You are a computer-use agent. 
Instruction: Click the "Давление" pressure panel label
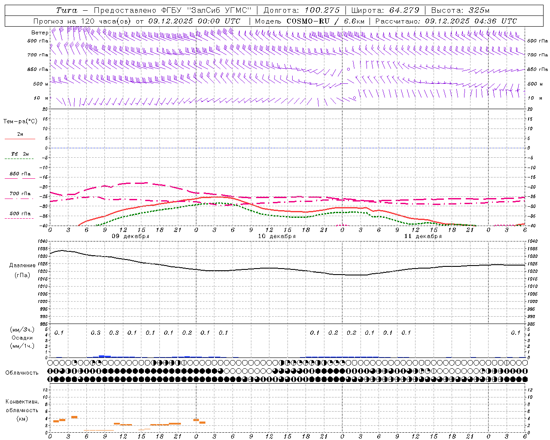(x=22, y=266)
